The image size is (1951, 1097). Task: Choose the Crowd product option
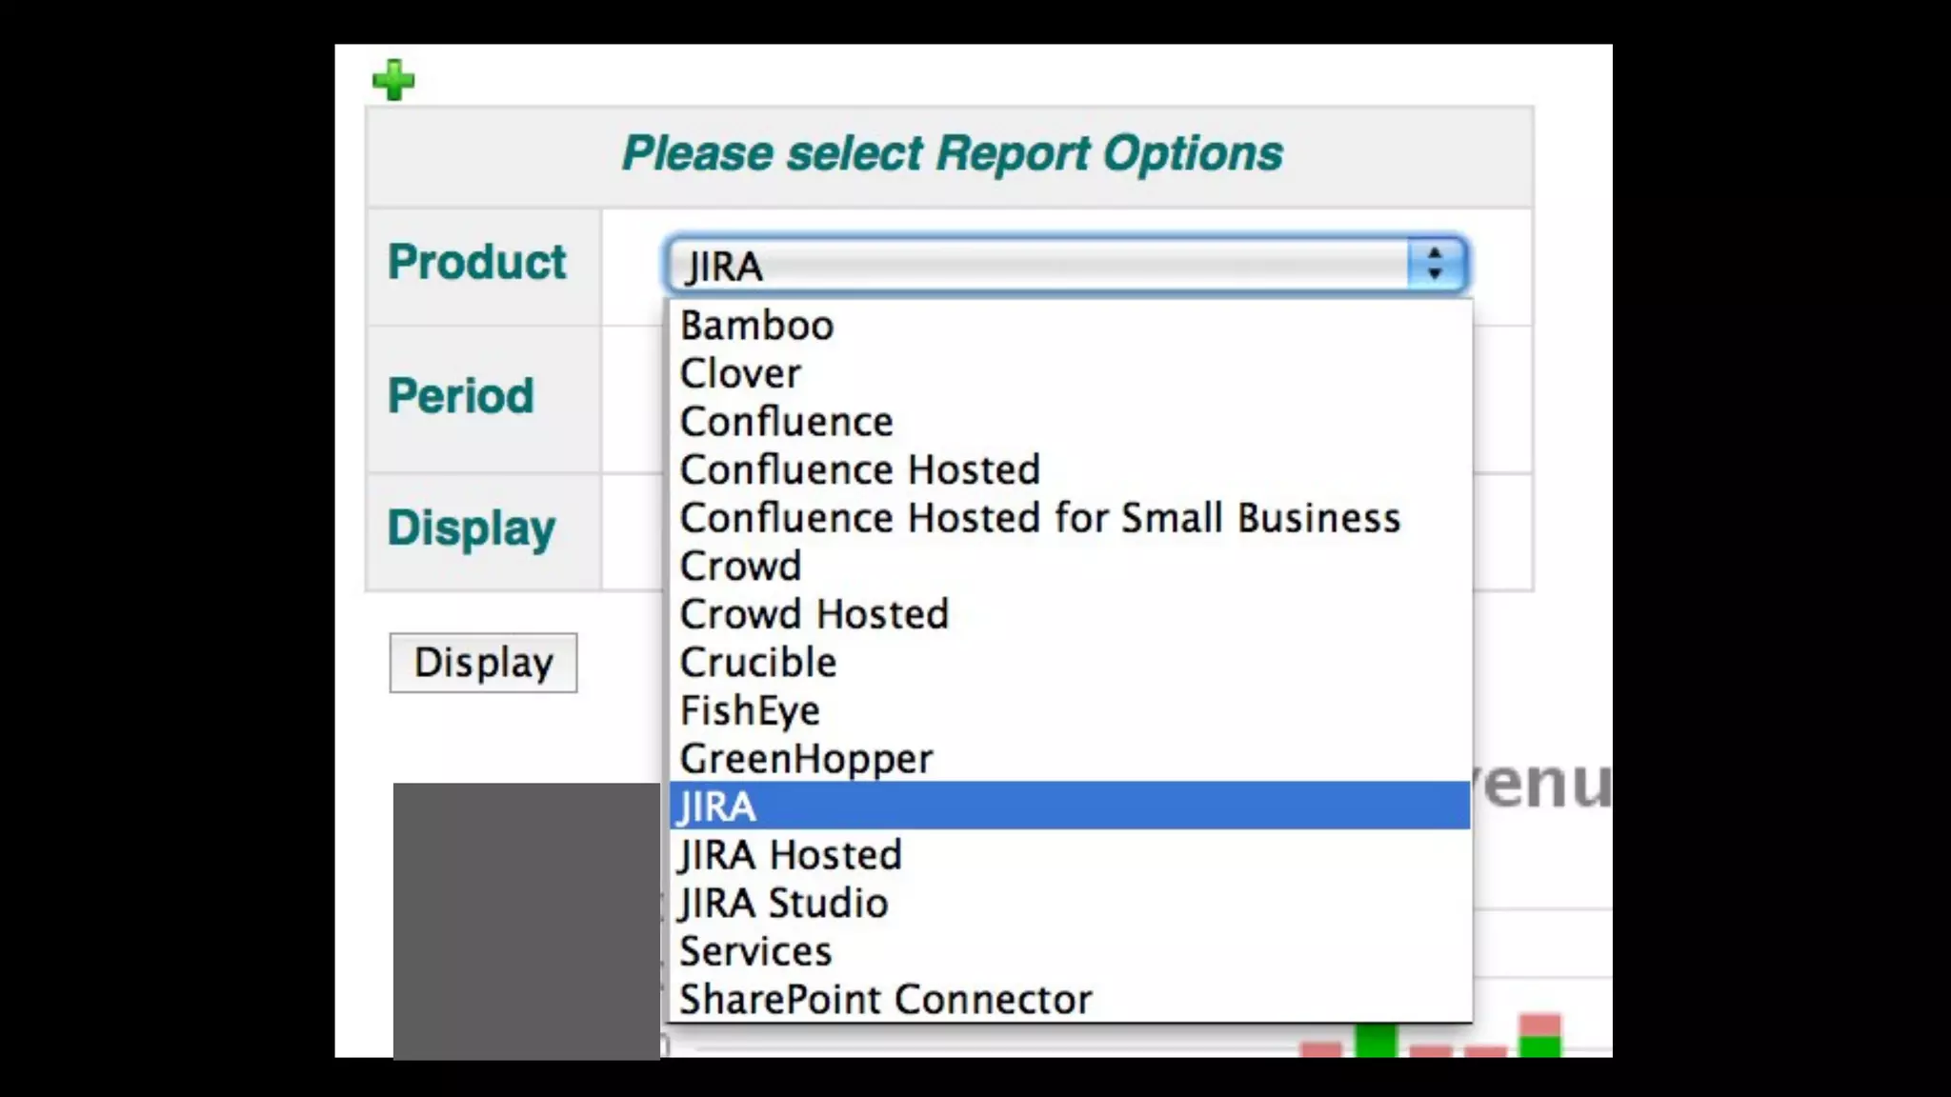(x=741, y=567)
